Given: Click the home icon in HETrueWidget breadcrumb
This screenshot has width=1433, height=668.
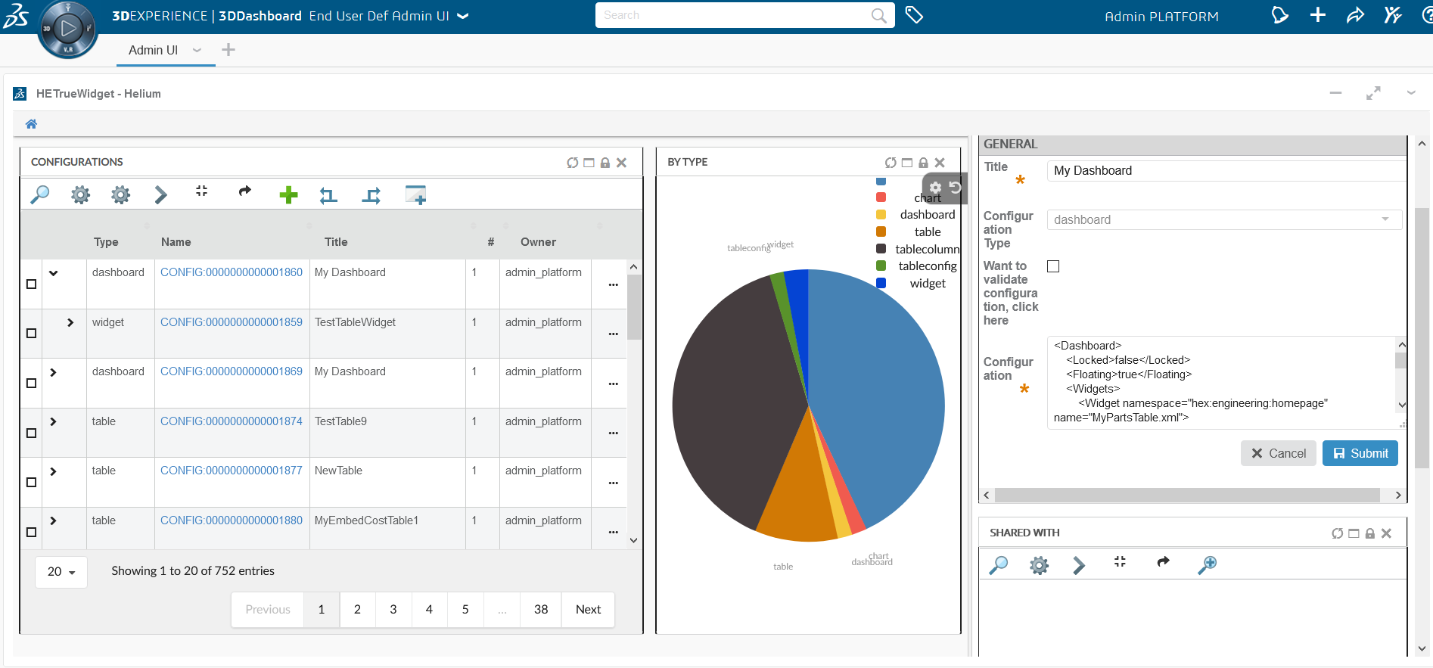Looking at the screenshot, I should tap(31, 124).
